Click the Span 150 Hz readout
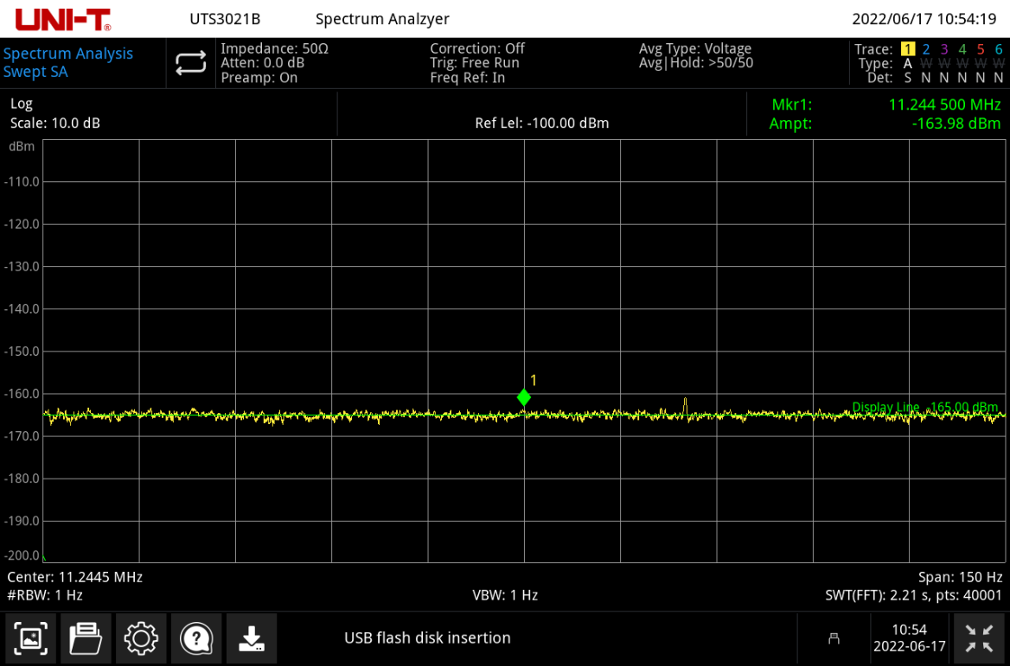The height and width of the screenshot is (666, 1010). tap(960, 577)
